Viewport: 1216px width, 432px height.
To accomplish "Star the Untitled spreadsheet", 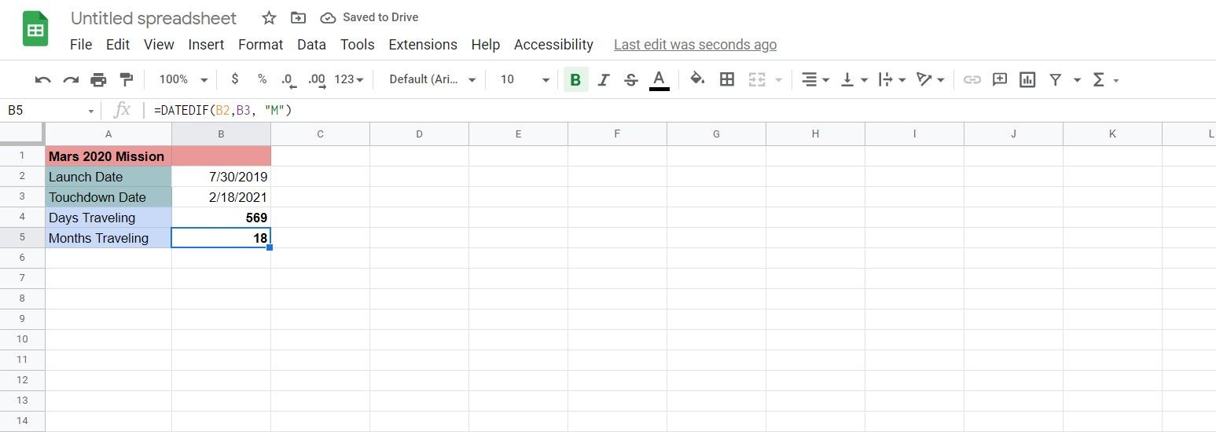I will 269,18.
